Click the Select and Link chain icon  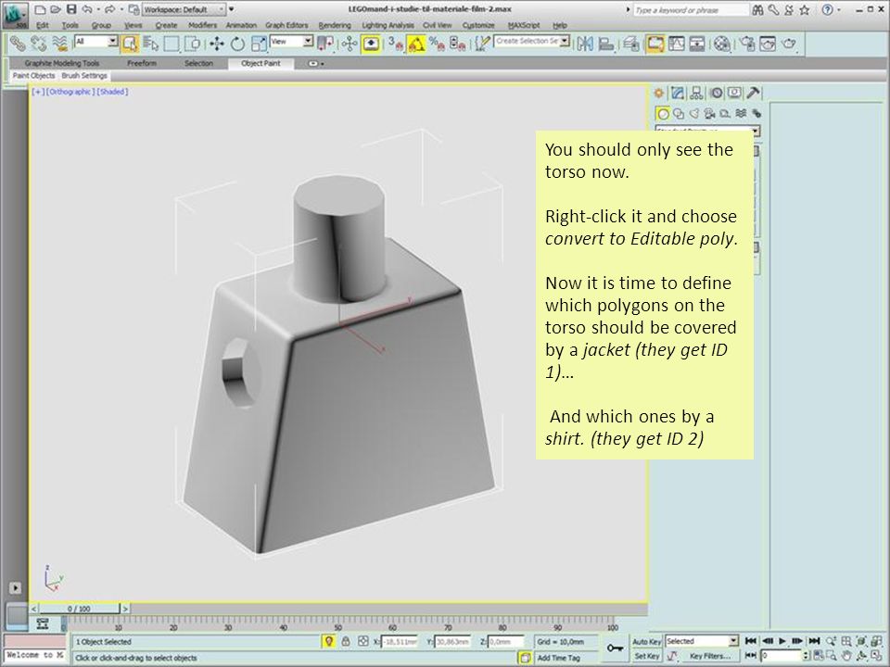(18, 44)
